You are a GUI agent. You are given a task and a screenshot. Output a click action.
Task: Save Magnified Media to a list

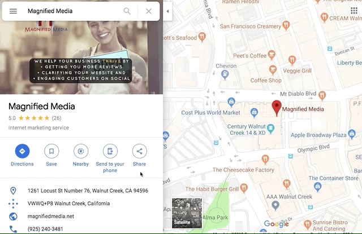[x=51, y=152]
